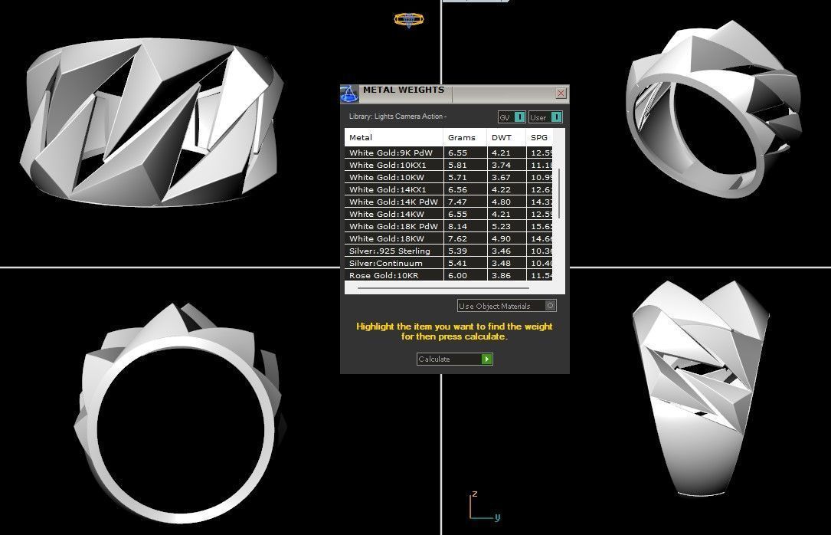Viewport: 831px width, 535px height.
Task: Select the White Gold:14KX1 row
Action: pos(448,189)
